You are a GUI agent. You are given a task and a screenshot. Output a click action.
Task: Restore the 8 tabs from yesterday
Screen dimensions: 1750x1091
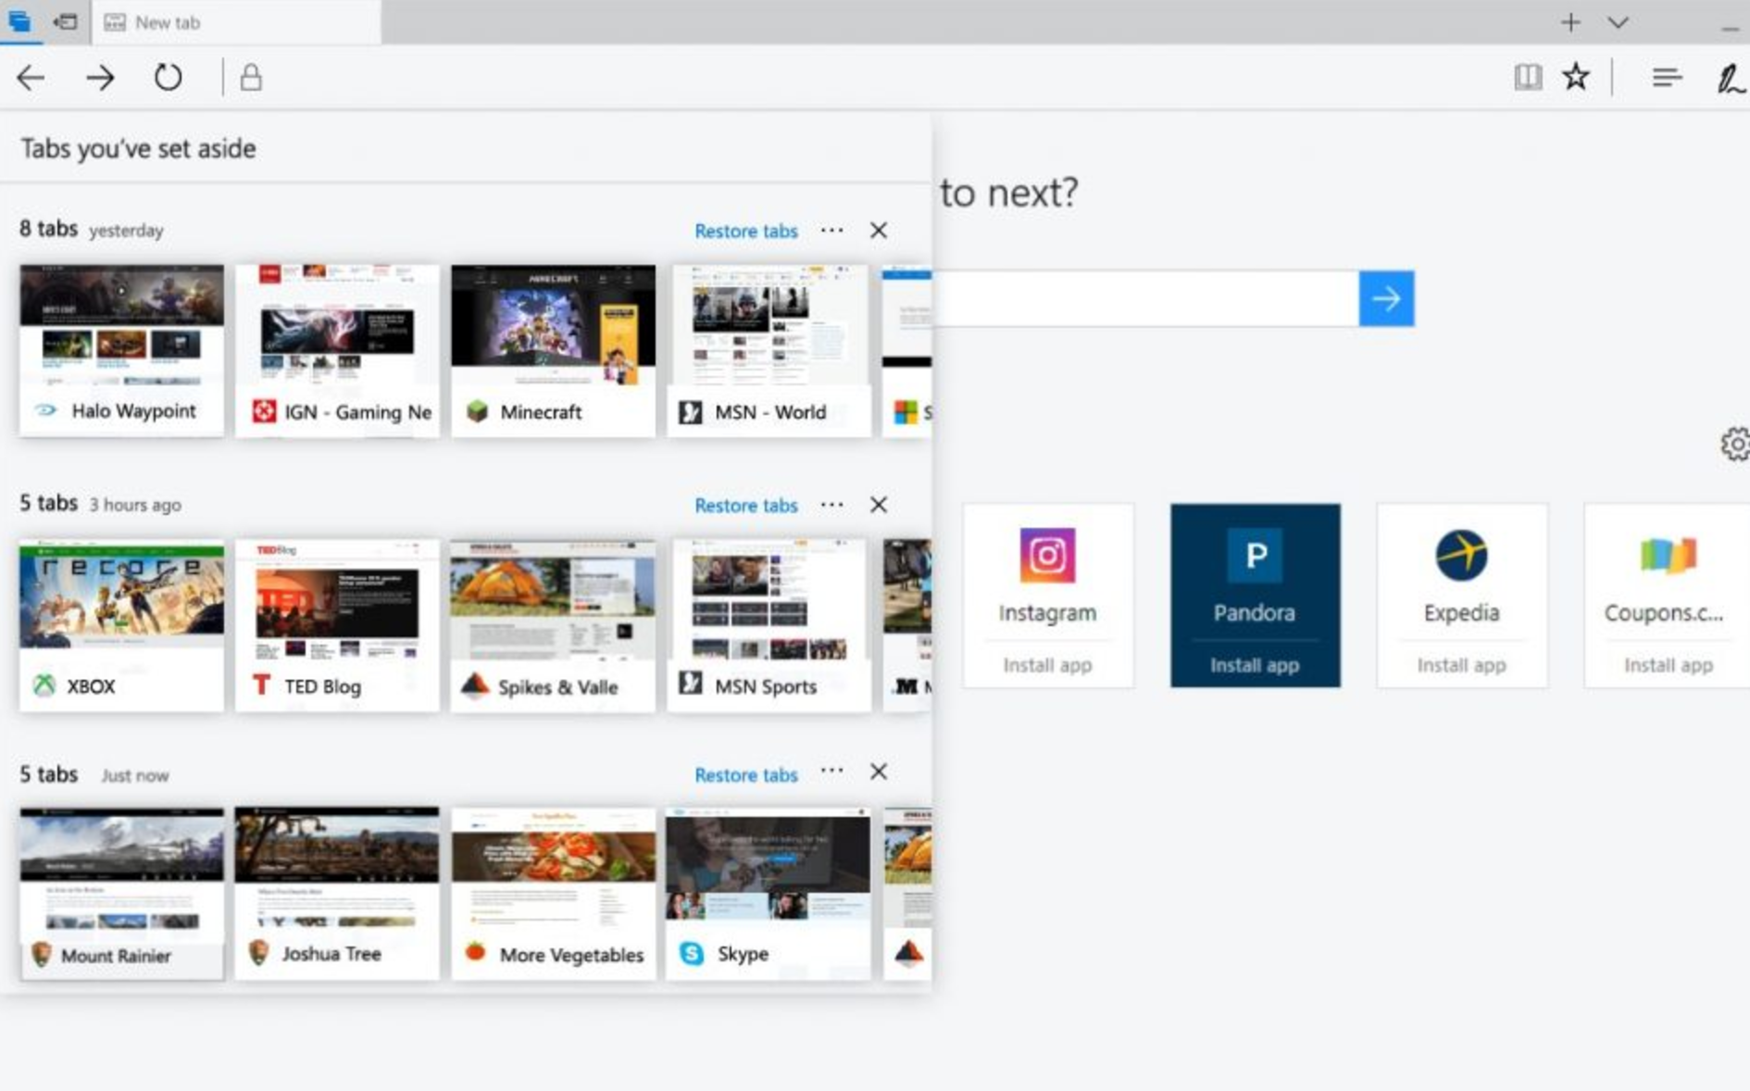pos(746,231)
